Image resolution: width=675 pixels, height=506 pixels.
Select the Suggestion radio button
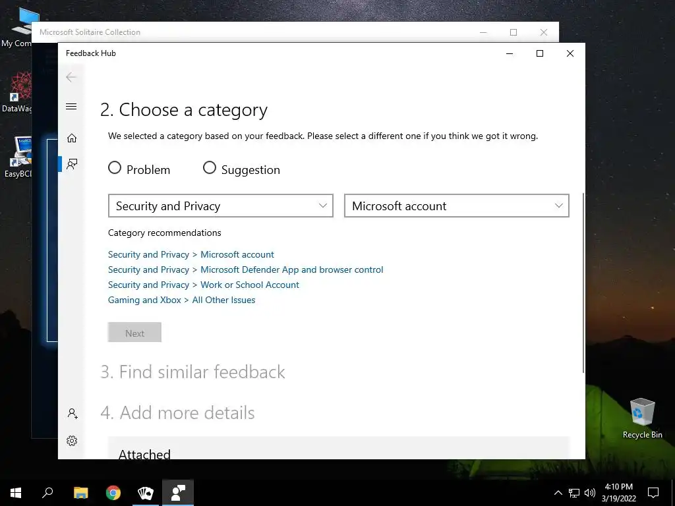pos(209,167)
